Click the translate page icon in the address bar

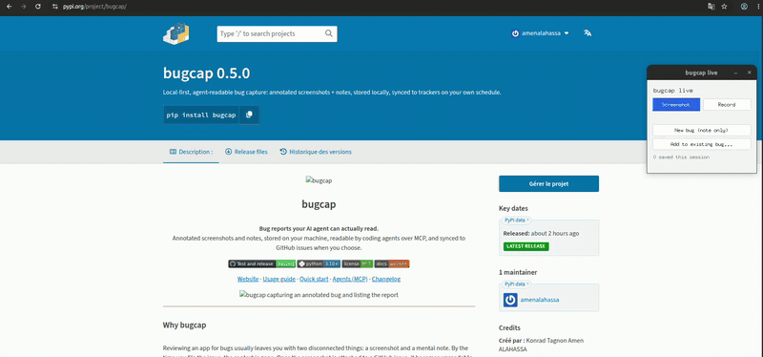[711, 7]
